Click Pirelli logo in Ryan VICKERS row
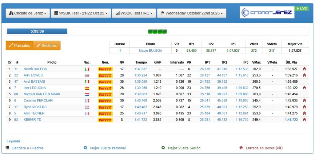 tap(105, 107)
